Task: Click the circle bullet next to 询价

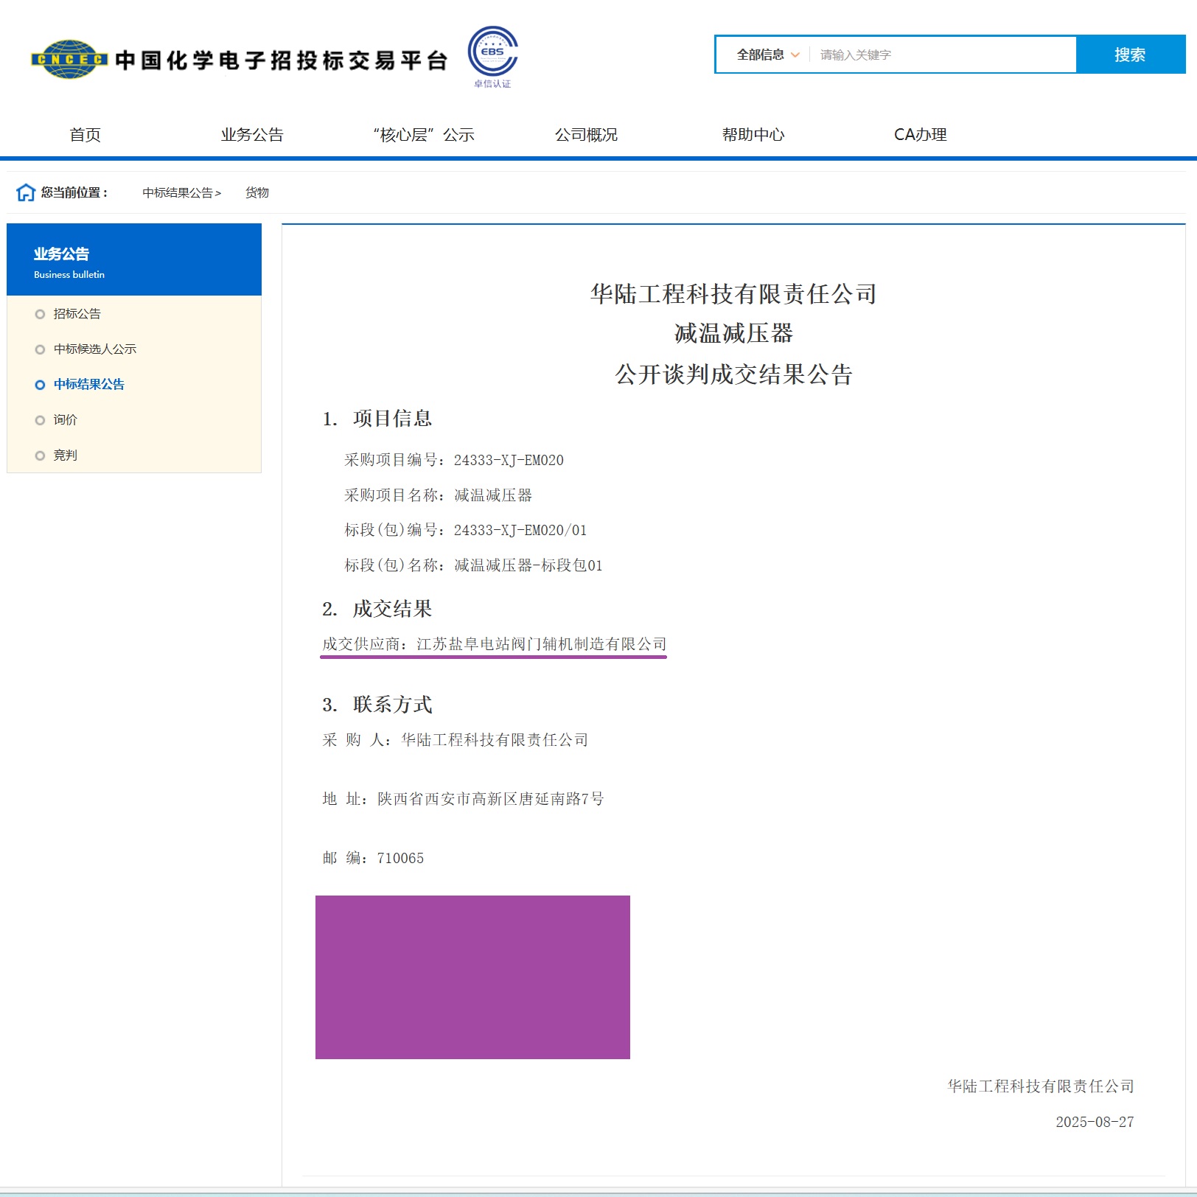Action: tap(40, 420)
